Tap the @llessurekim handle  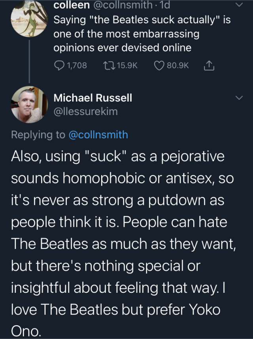tap(85, 111)
